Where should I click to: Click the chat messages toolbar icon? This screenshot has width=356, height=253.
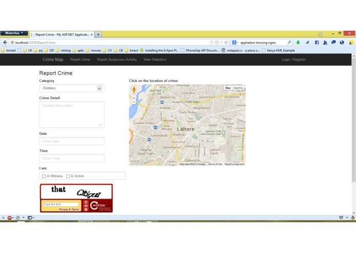(333, 43)
